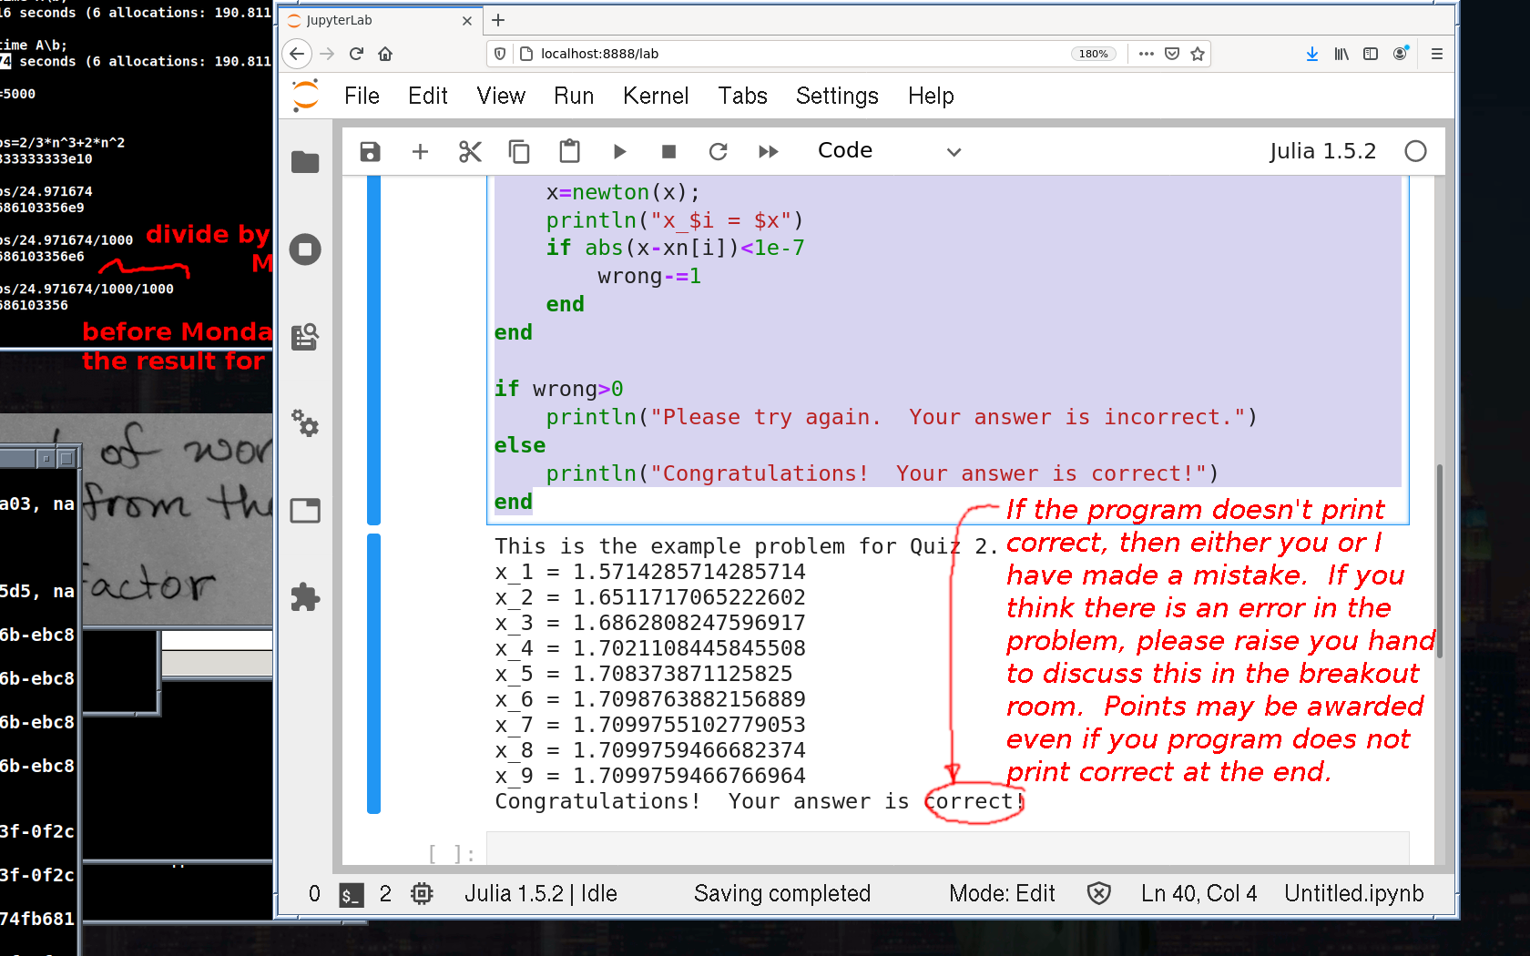Screen dimensions: 1530x956
Task: Restart the Julia kernel
Action: click(719, 152)
